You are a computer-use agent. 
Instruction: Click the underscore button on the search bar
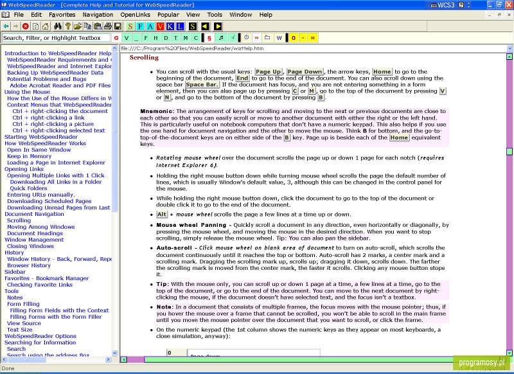pyautogui.click(x=136, y=38)
